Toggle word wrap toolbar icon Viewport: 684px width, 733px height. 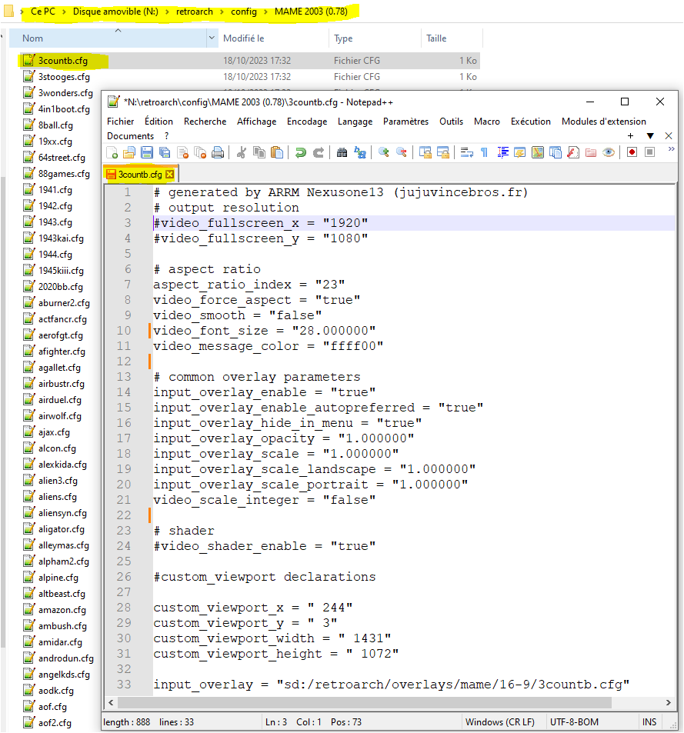point(466,152)
